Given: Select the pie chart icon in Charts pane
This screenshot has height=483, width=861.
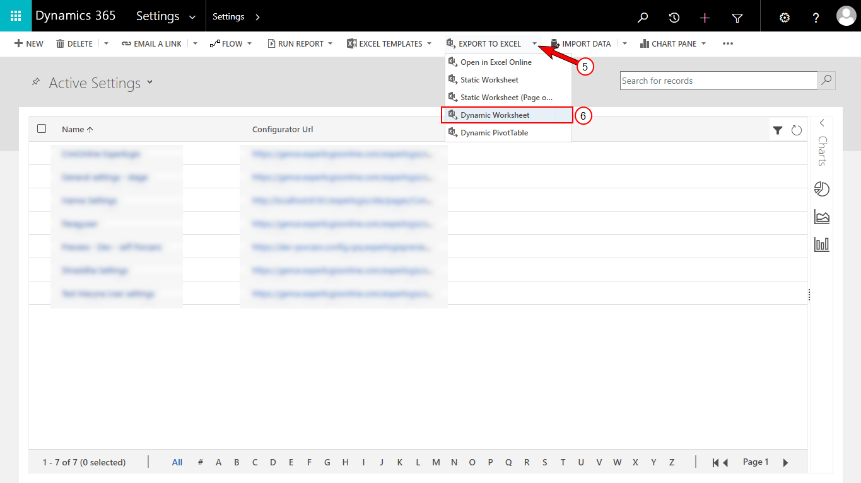Looking at the screenshot, I should click(x=822, y=189).
